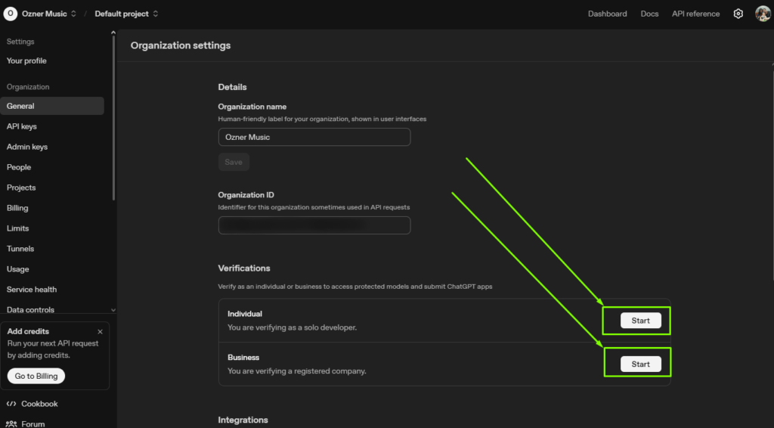The height and width of the screenshot is (428, 774).
Task: Click the Details heading
Action: click(x=232, y=87)
